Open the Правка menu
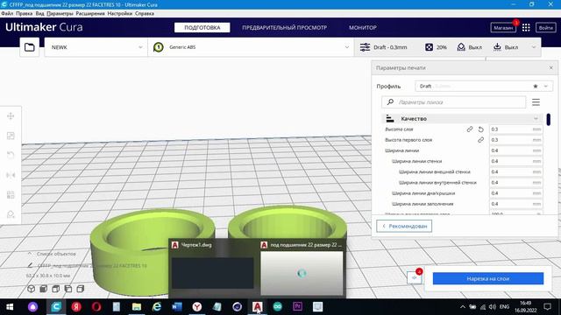Viewport: 561px width, 315px height. tap(24, 14)
